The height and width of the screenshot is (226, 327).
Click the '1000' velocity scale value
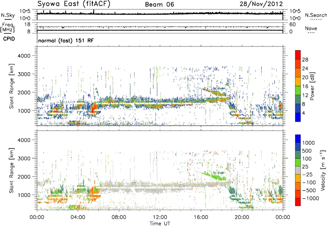[x=308, y=143]
